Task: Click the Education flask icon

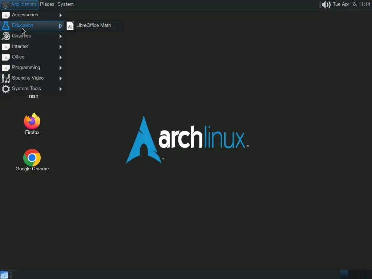Action: 6,26
